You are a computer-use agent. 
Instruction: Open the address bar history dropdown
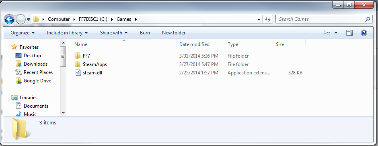point(259,20)
